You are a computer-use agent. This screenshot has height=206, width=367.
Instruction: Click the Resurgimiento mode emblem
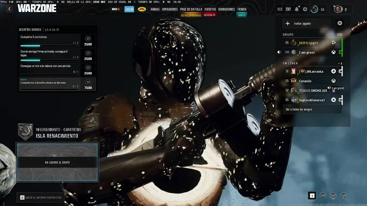[26, 132]
